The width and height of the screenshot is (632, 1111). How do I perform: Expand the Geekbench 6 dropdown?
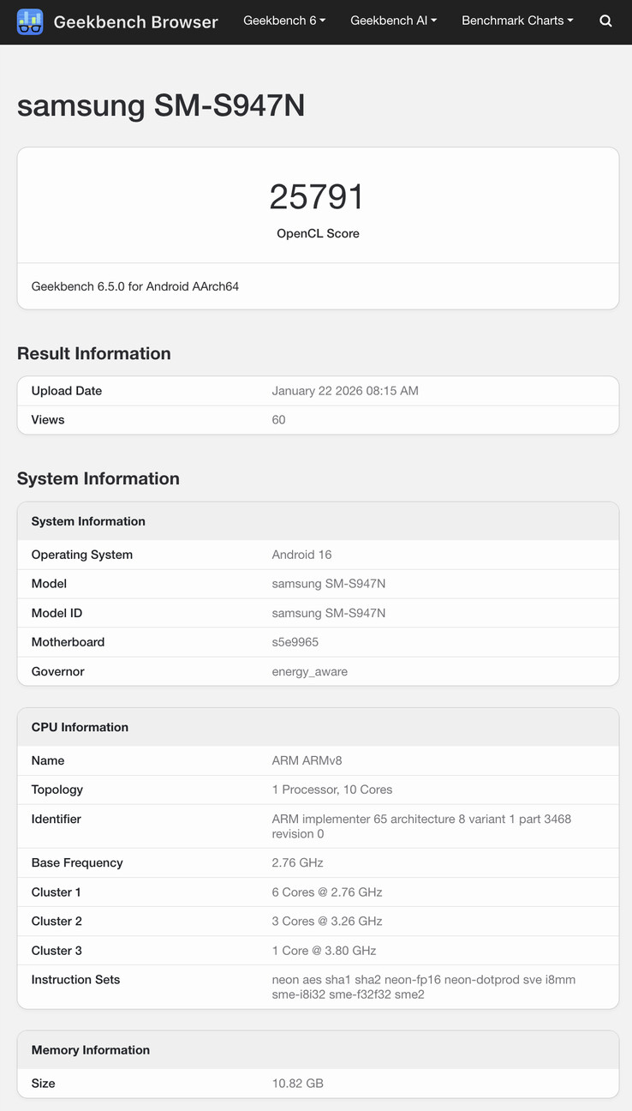tap(283, 20)
